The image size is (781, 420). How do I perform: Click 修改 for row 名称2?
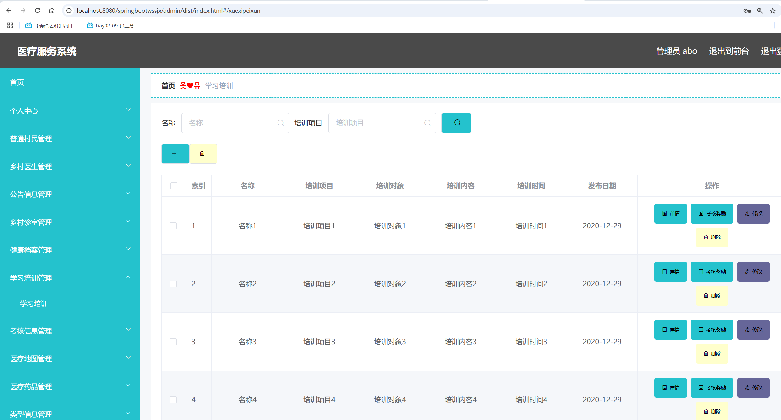coord(753,272)
